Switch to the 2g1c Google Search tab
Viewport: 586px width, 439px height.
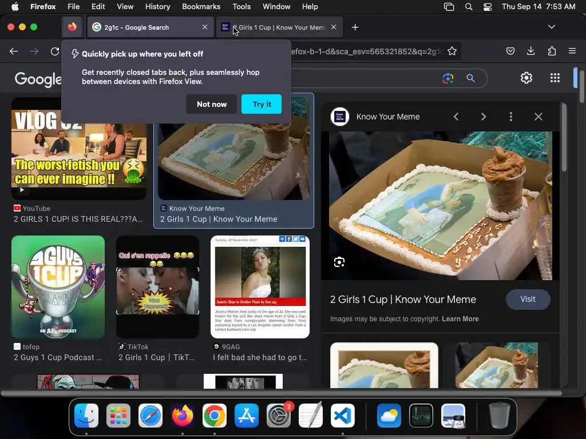(151, 27)
